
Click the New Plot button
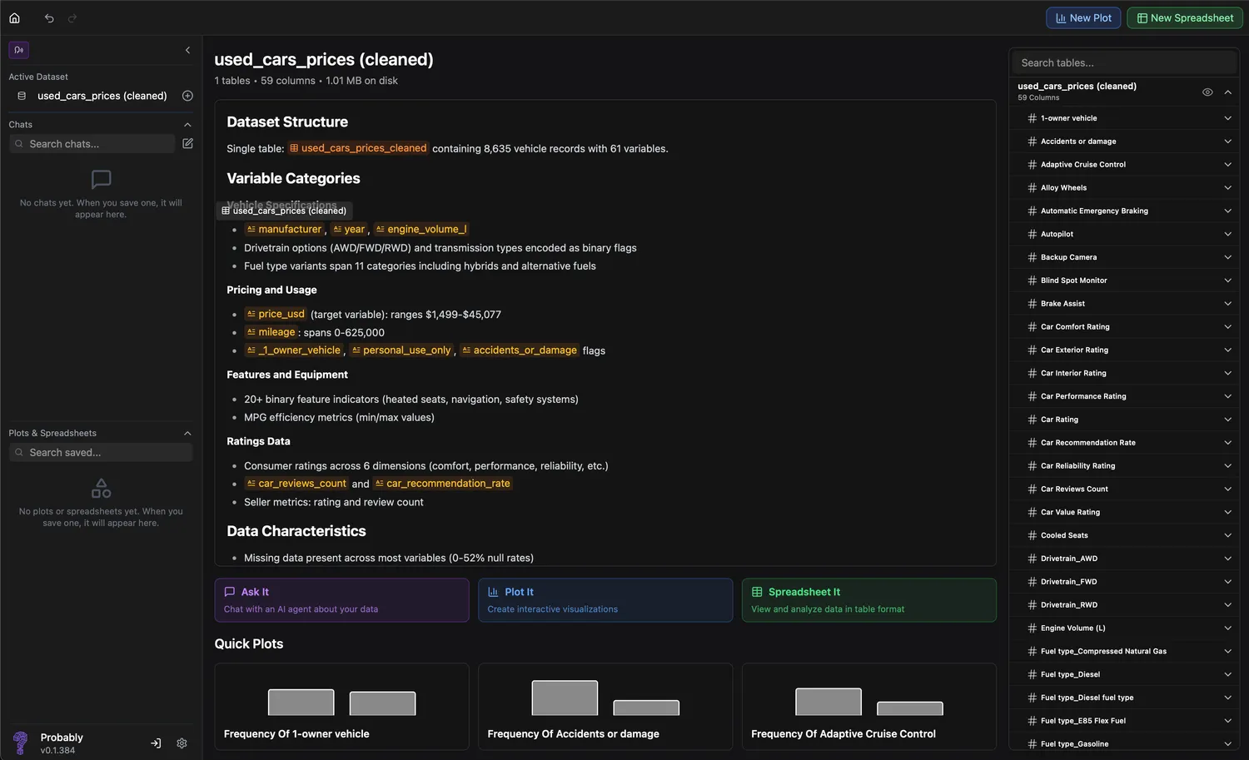point(1082,17)
